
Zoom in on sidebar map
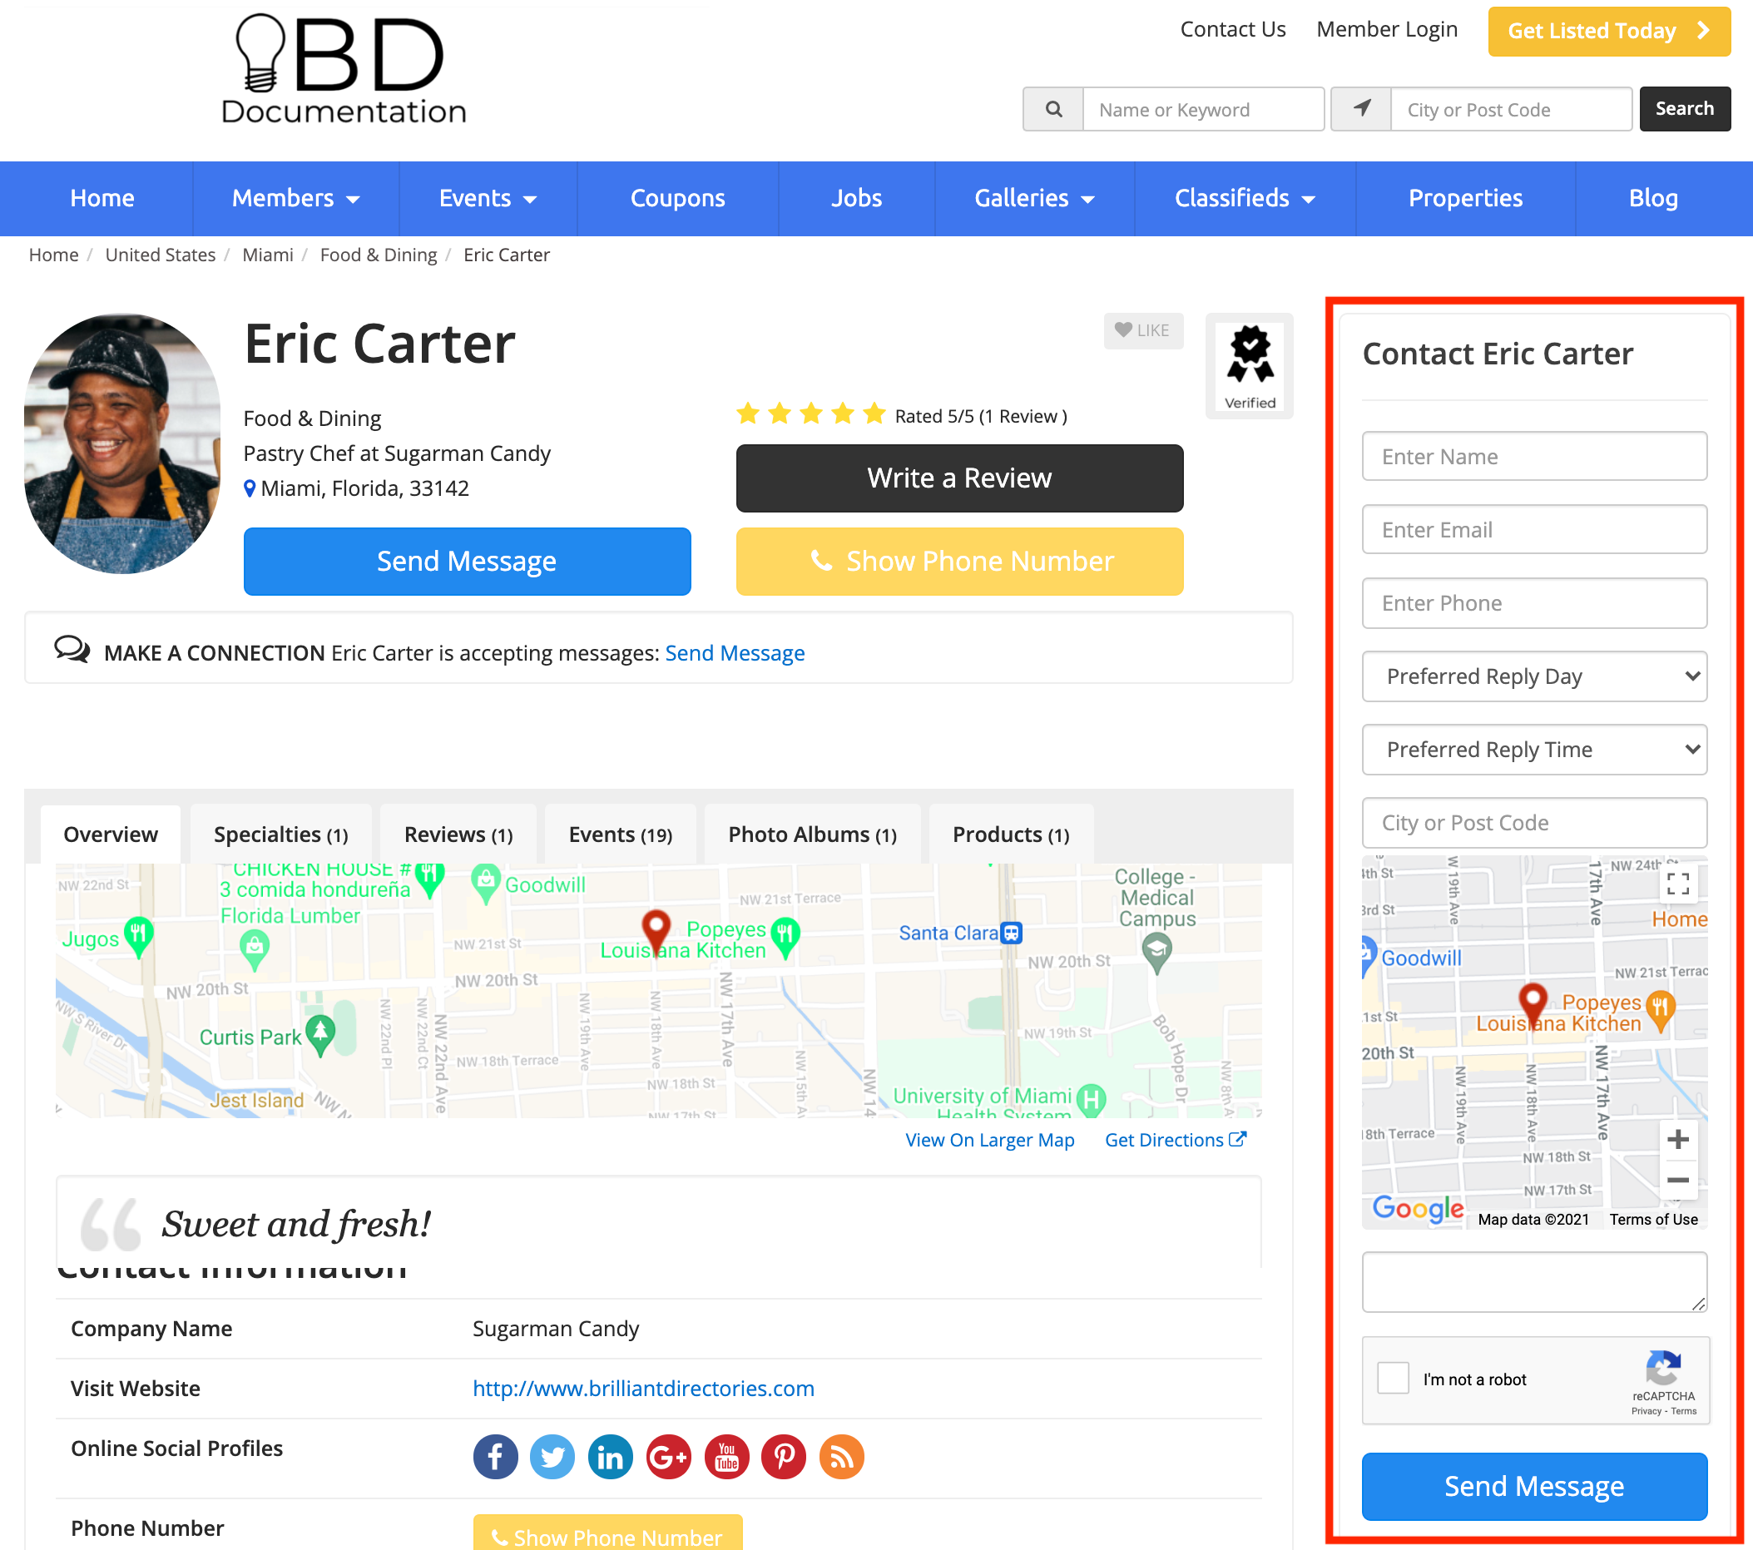(1677, 1140)
